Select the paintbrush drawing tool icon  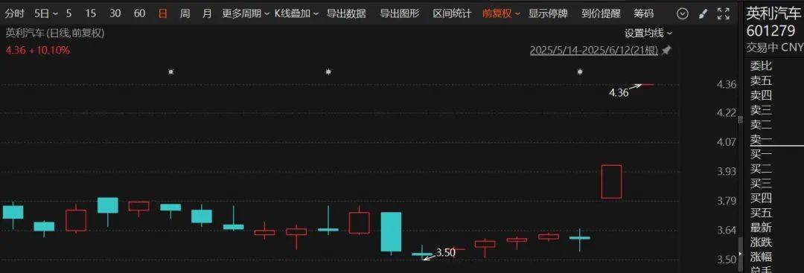coord(703,14)
